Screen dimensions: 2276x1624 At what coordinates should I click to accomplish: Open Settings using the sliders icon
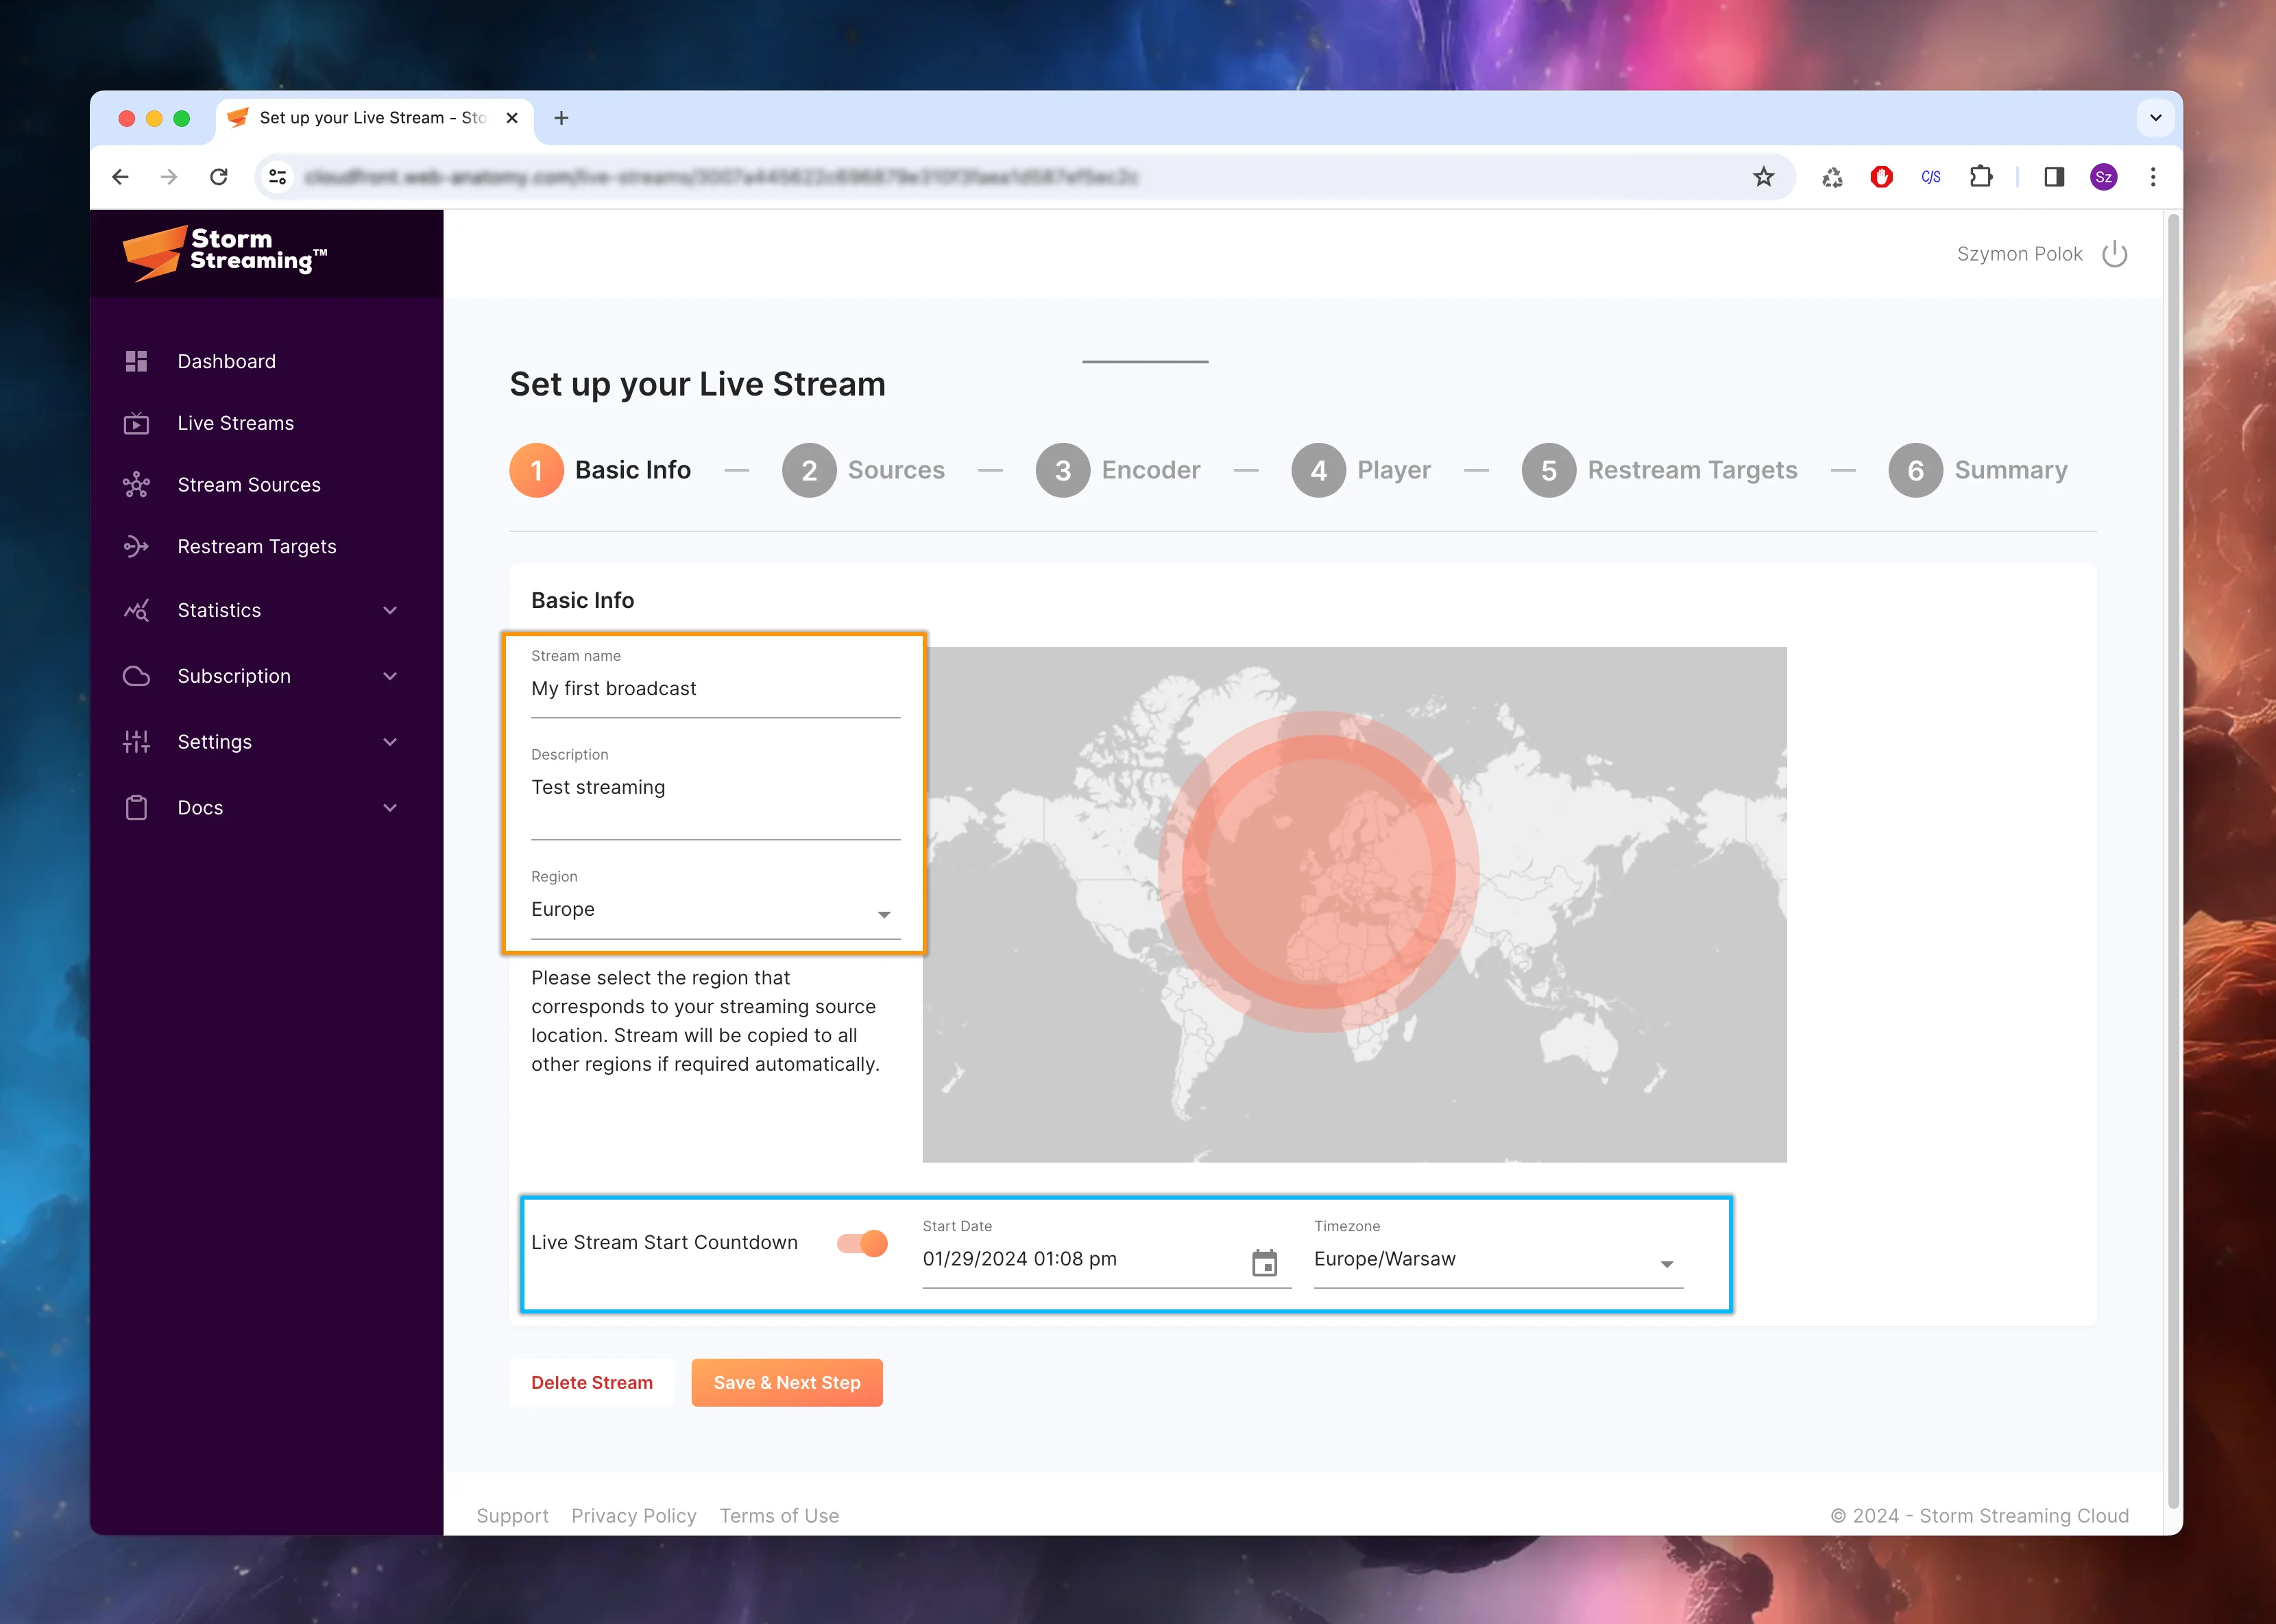point(137,742)
